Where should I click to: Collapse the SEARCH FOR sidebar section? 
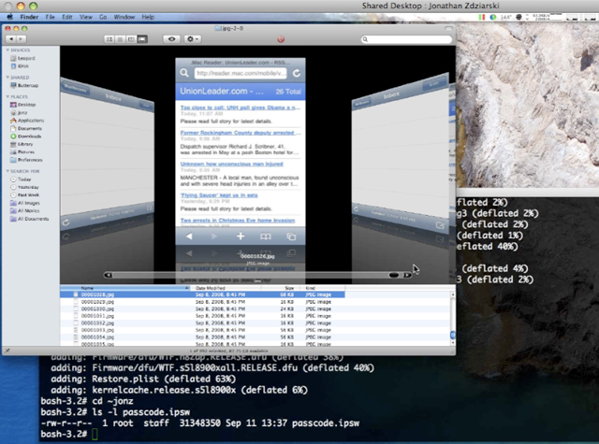(8, 171)
